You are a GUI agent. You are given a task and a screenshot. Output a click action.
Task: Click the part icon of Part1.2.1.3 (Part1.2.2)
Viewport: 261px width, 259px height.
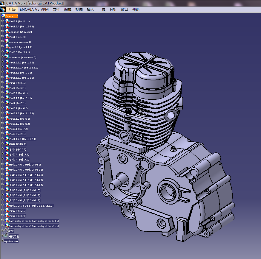[x=7, y=62]
